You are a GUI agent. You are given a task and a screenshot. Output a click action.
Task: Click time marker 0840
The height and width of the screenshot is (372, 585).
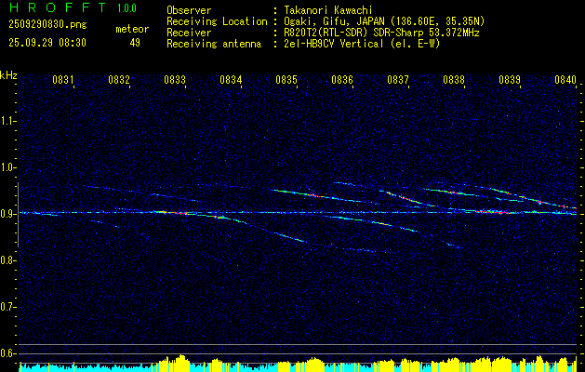point(565,80)
